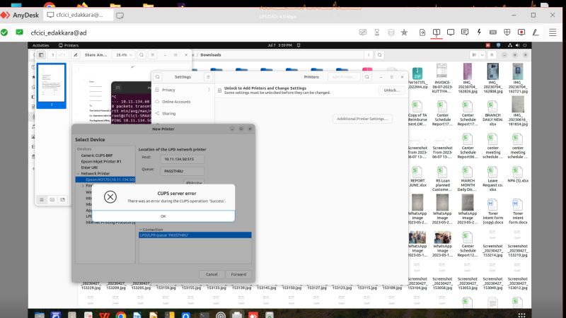Select Enter URI in Devices list
Image resolution: width=566 pixels, height=318 pixels.
89,167
